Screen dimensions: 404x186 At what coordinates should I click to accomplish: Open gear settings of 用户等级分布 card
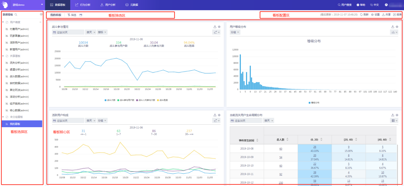click(397, 27)
